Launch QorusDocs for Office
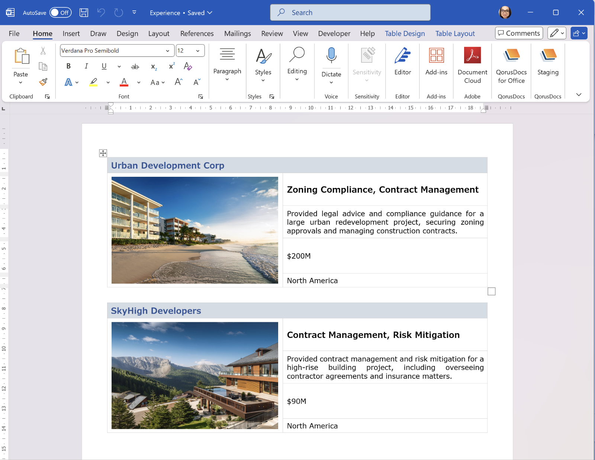This screenshot has height=460, width=595. coord(511,66)
